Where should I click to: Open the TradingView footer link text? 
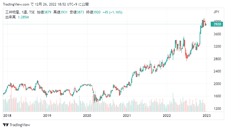[20, 125]
